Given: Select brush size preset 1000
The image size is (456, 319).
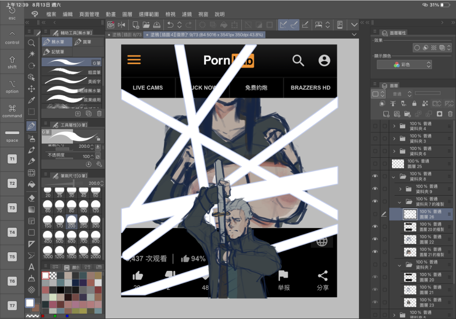Looking at the screenshot, I should [x=48, y=253].
